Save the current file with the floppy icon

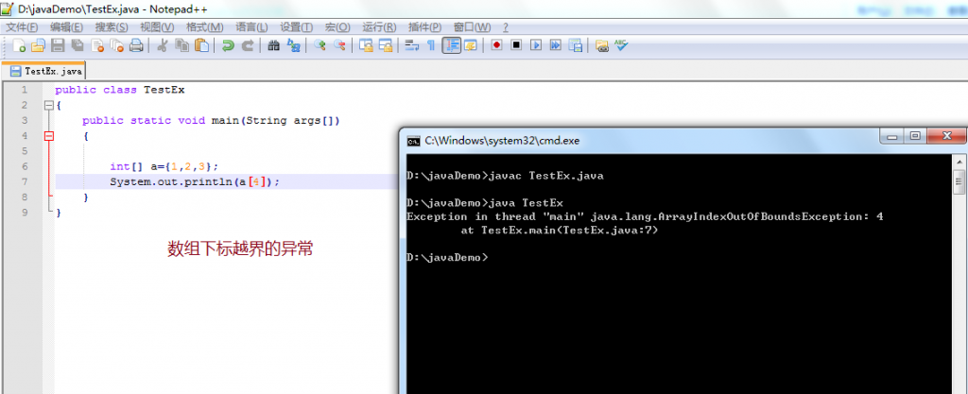(x=58, y=45)
